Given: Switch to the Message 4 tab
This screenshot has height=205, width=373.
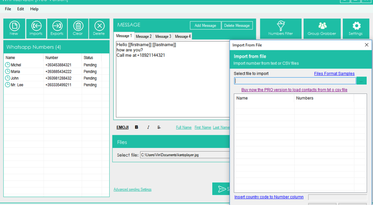Looking at the screenshot, I should point(183,37).
